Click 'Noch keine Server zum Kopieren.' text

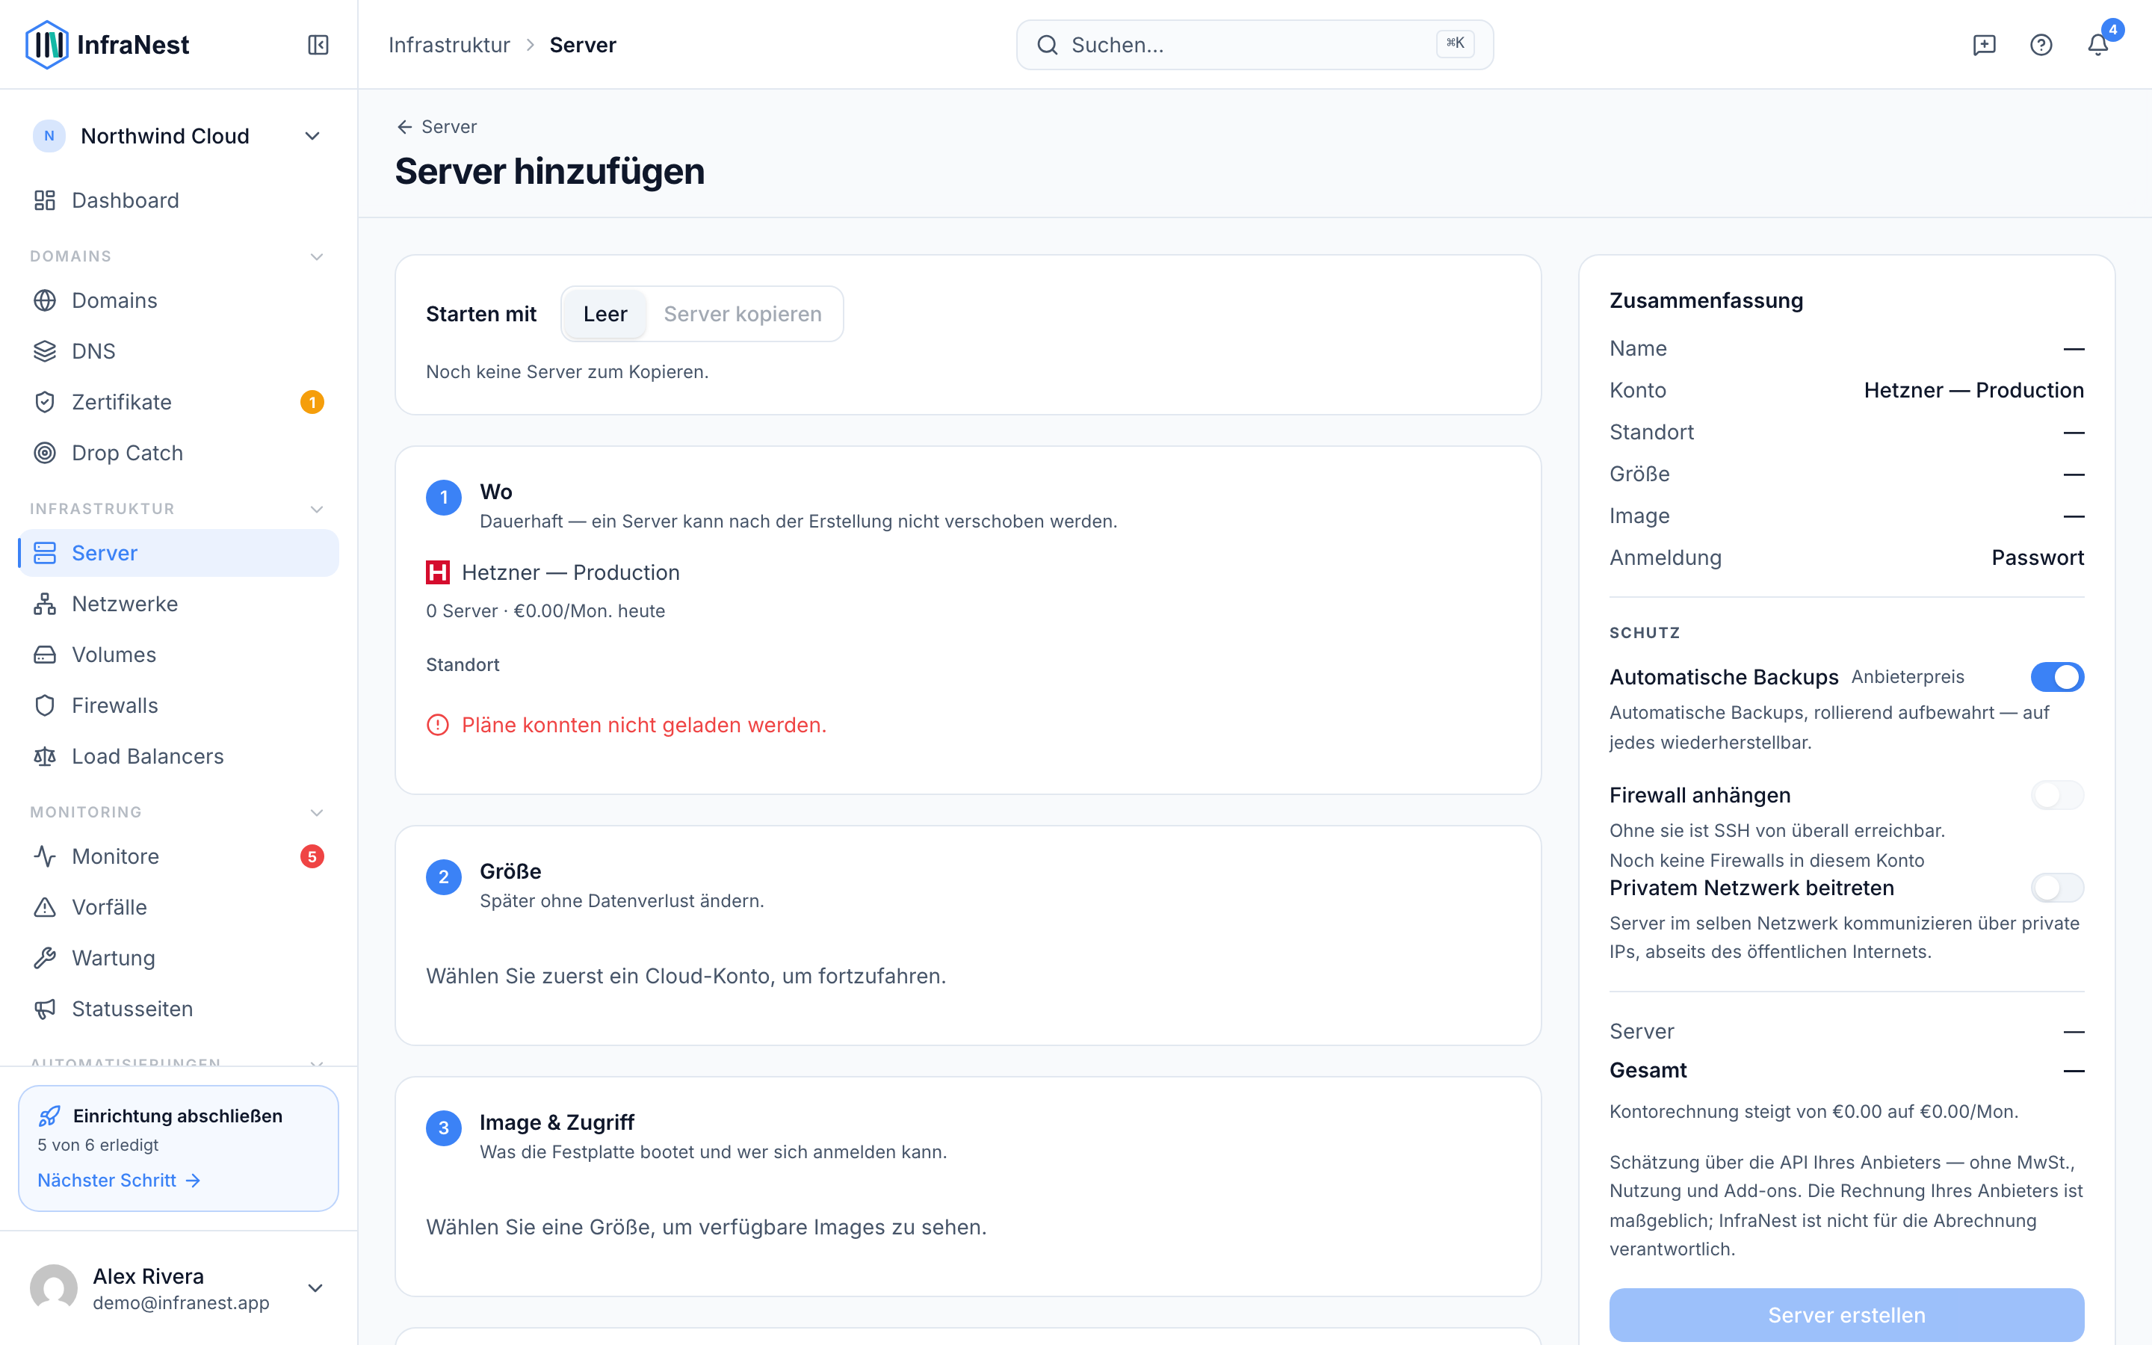click(x=567, y=372)
